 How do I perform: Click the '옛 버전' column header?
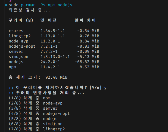(48, 20)
